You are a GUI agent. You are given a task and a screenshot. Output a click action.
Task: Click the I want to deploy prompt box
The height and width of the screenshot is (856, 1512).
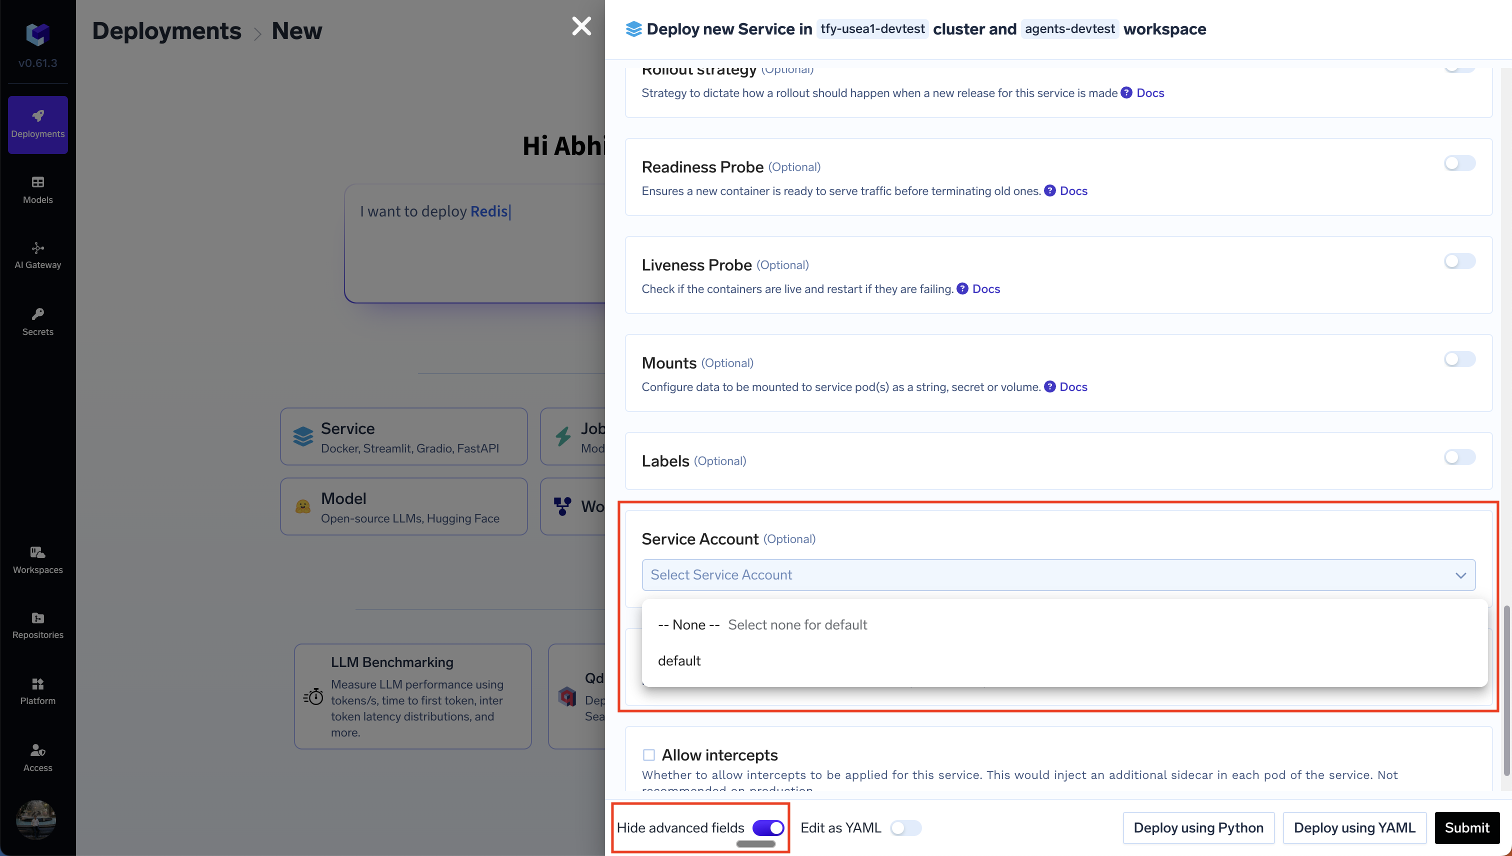tap(475, 243)
